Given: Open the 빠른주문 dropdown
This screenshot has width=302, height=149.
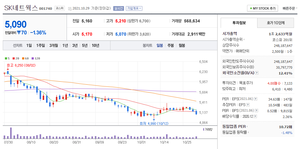Looking at the screenshot, I should (x=290, y=9).
